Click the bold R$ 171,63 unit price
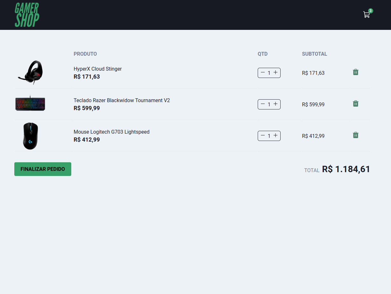 coord(87,77)
